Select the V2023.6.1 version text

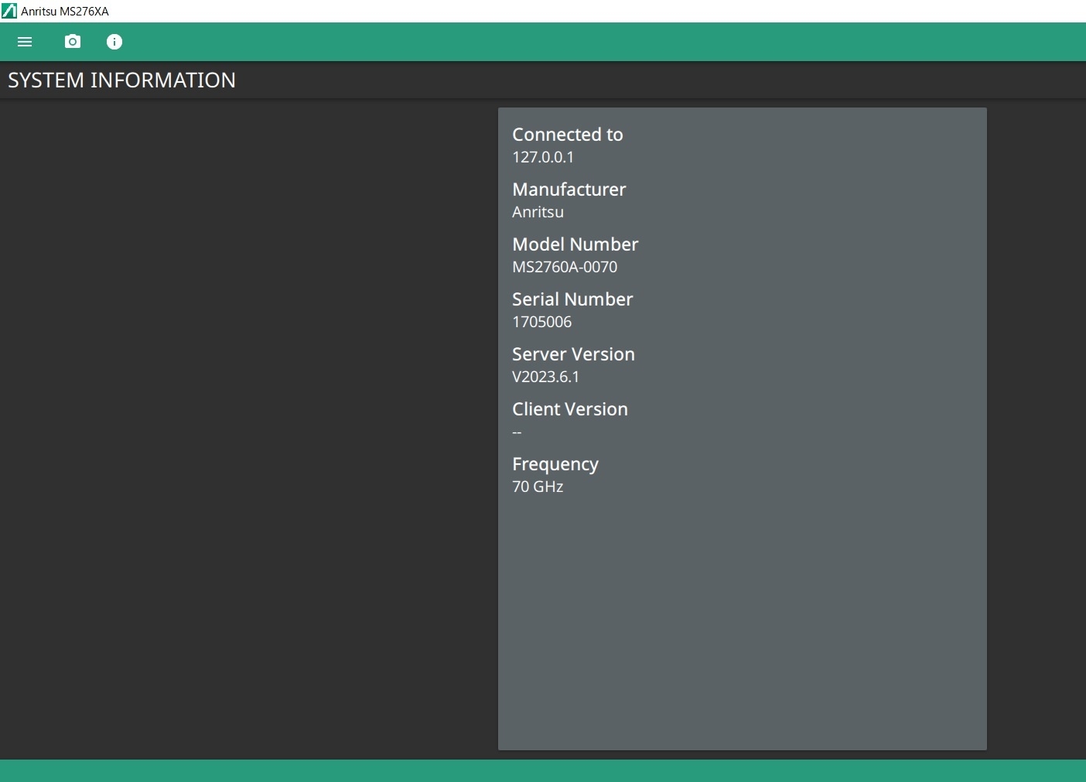(545, 377)
